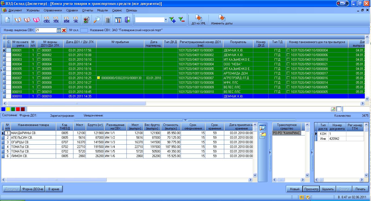Click the column settings tools icon
This screenshot has height=201, width=371.
pos(118,20)
